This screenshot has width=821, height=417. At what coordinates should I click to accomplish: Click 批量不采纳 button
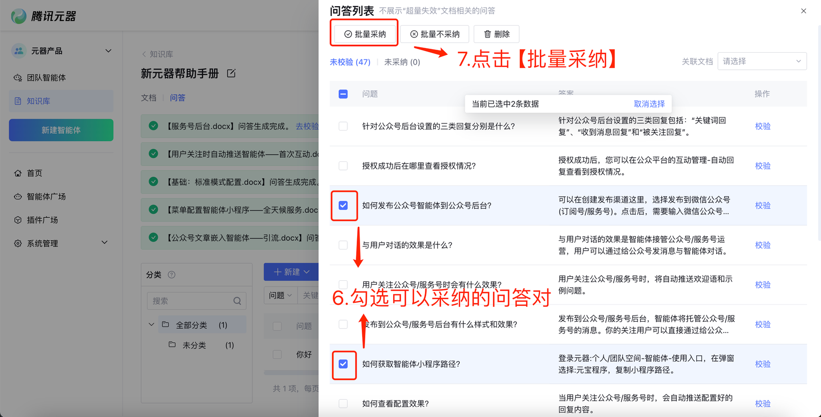(435, 34)
